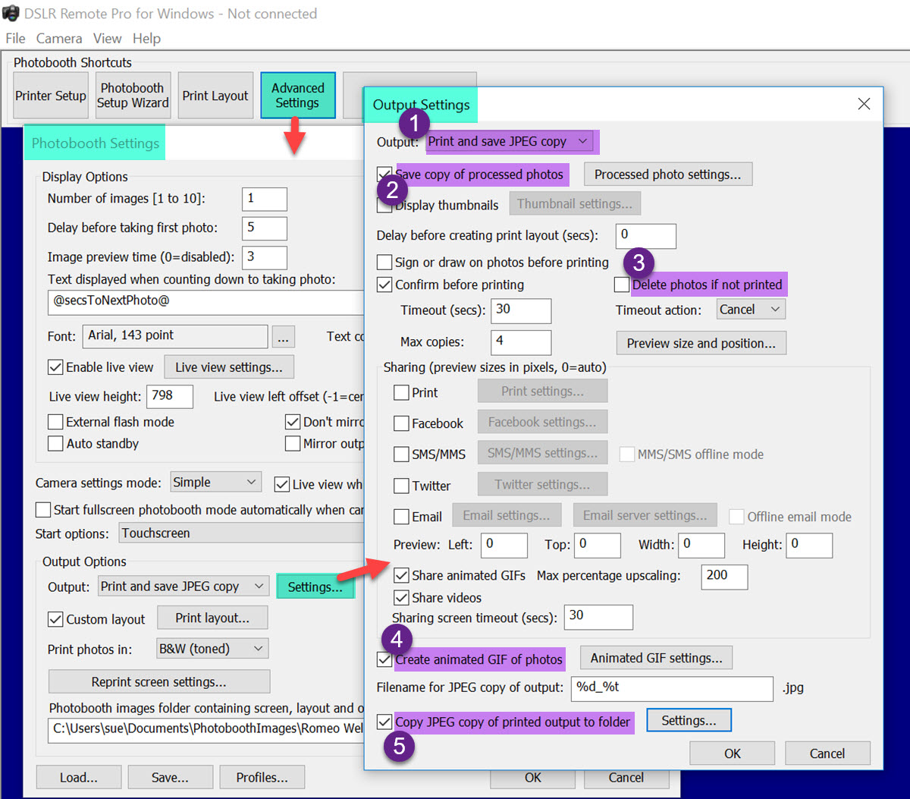This screenshot has height=799, width=910.
Task: Open the Camera menu
Action: [59, 38]
